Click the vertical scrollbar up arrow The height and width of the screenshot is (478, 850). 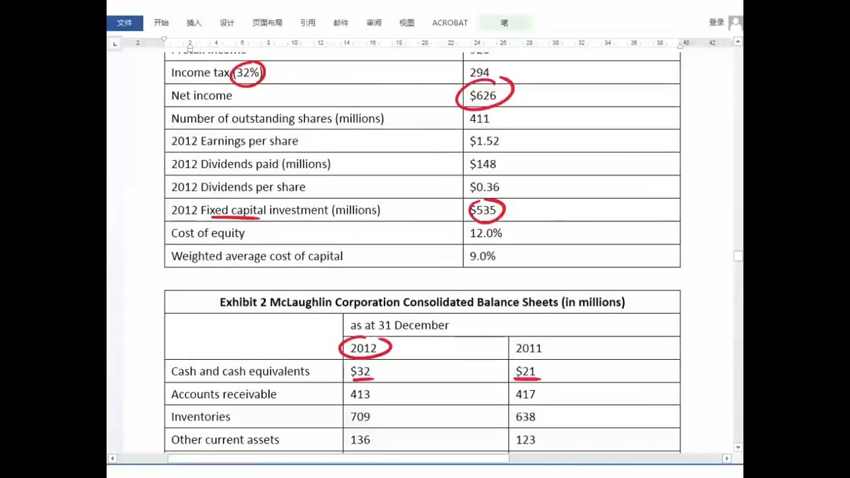click(x=738, y=42)
